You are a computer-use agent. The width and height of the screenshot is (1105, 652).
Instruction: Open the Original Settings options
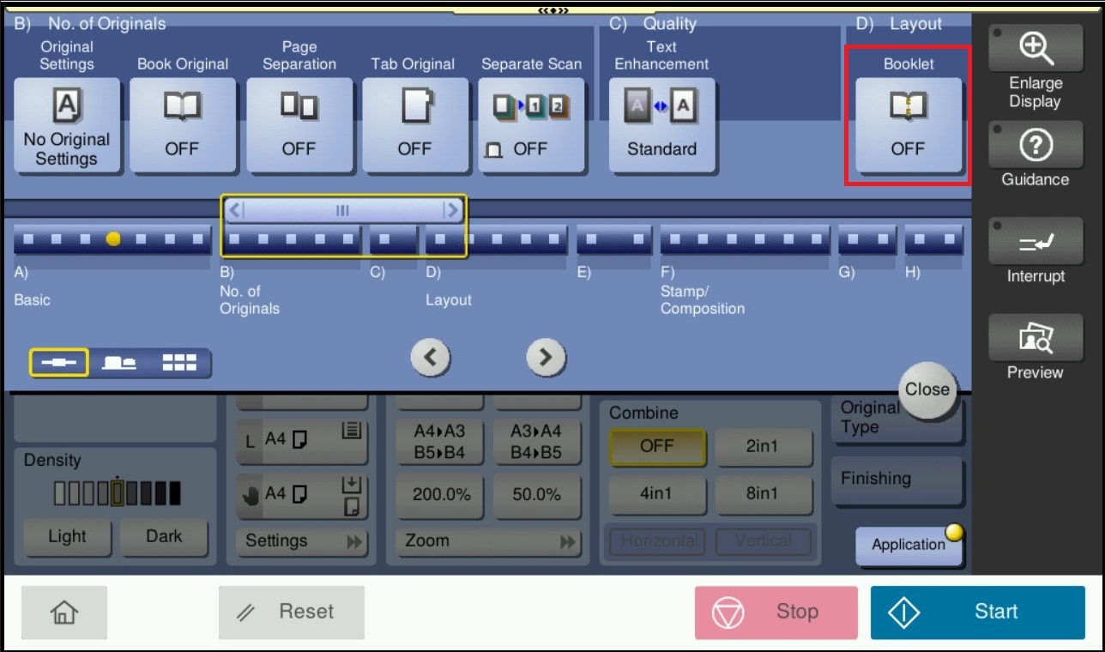67,124
